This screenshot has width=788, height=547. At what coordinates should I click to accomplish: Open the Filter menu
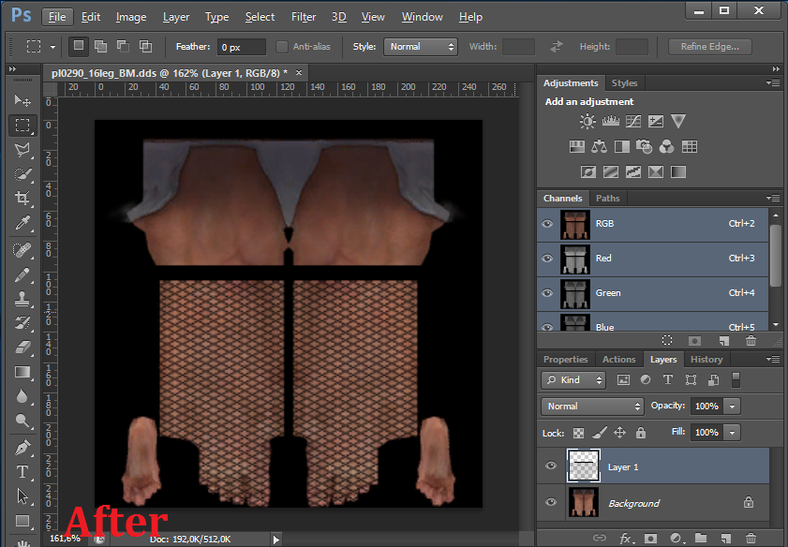pyautogui.click(x=303, y=17)
